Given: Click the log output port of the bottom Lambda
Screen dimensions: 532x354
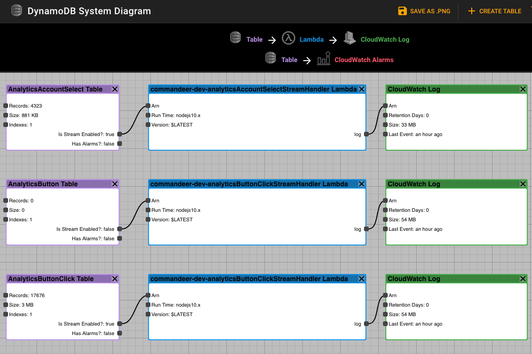Looking at the screenshot, I should pyautogui.click(x=366, y=324).
